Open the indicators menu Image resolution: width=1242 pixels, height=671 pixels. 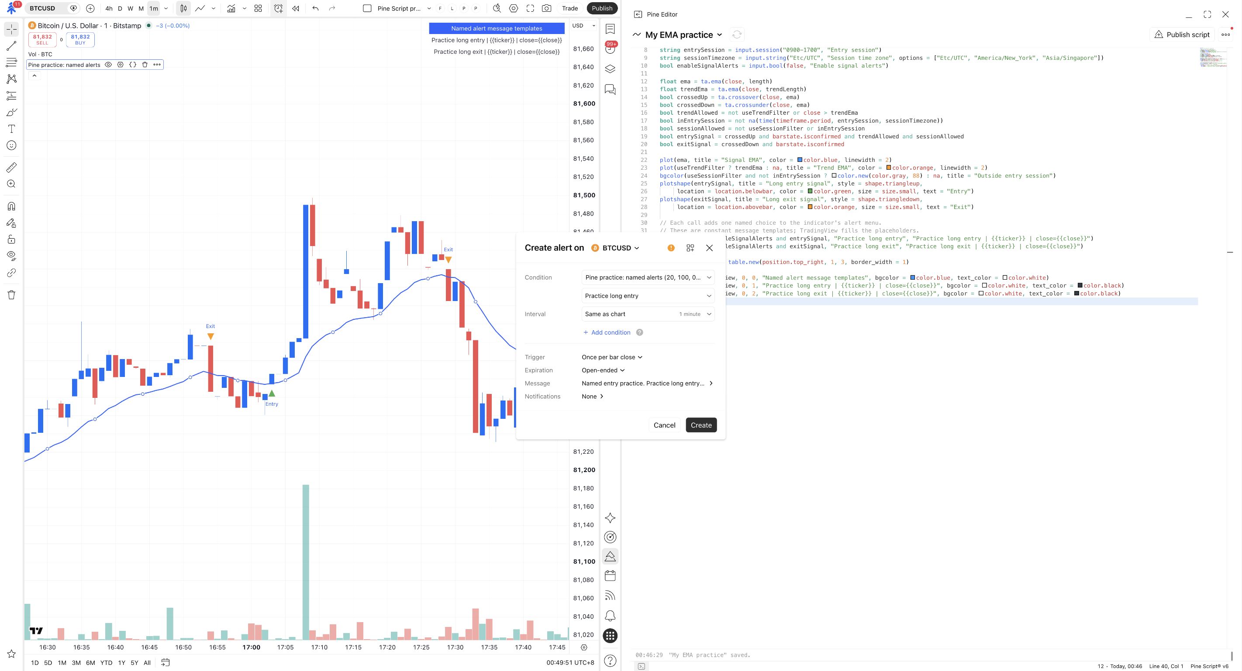(231, 8)
